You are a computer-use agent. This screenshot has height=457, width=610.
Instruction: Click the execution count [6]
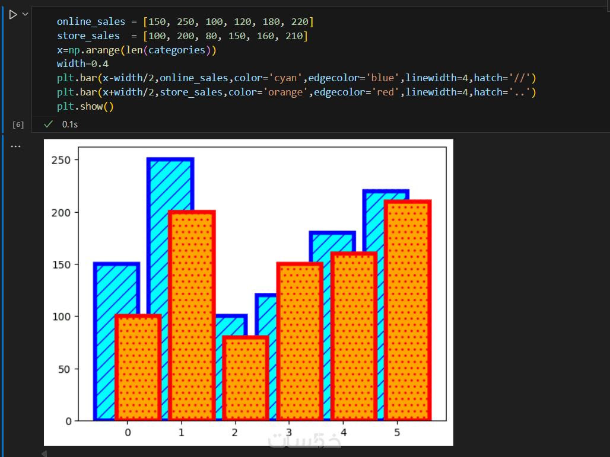tap(18, 124)
